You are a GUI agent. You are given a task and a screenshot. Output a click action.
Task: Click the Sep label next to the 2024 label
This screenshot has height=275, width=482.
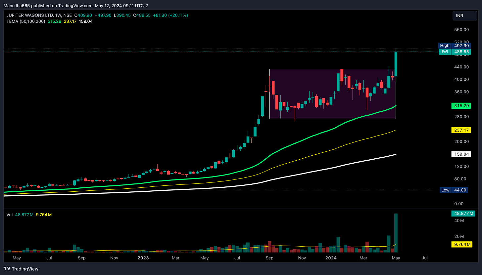click(x=269, y=257)
